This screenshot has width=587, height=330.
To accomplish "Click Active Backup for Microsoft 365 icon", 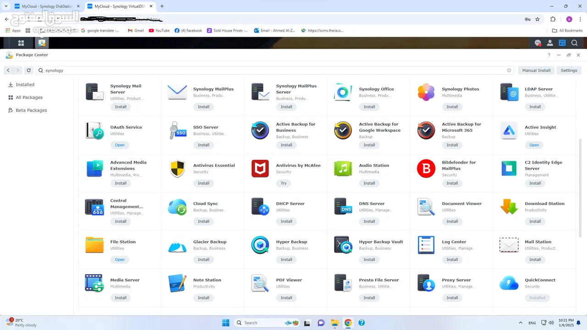I will click(426, 130).
